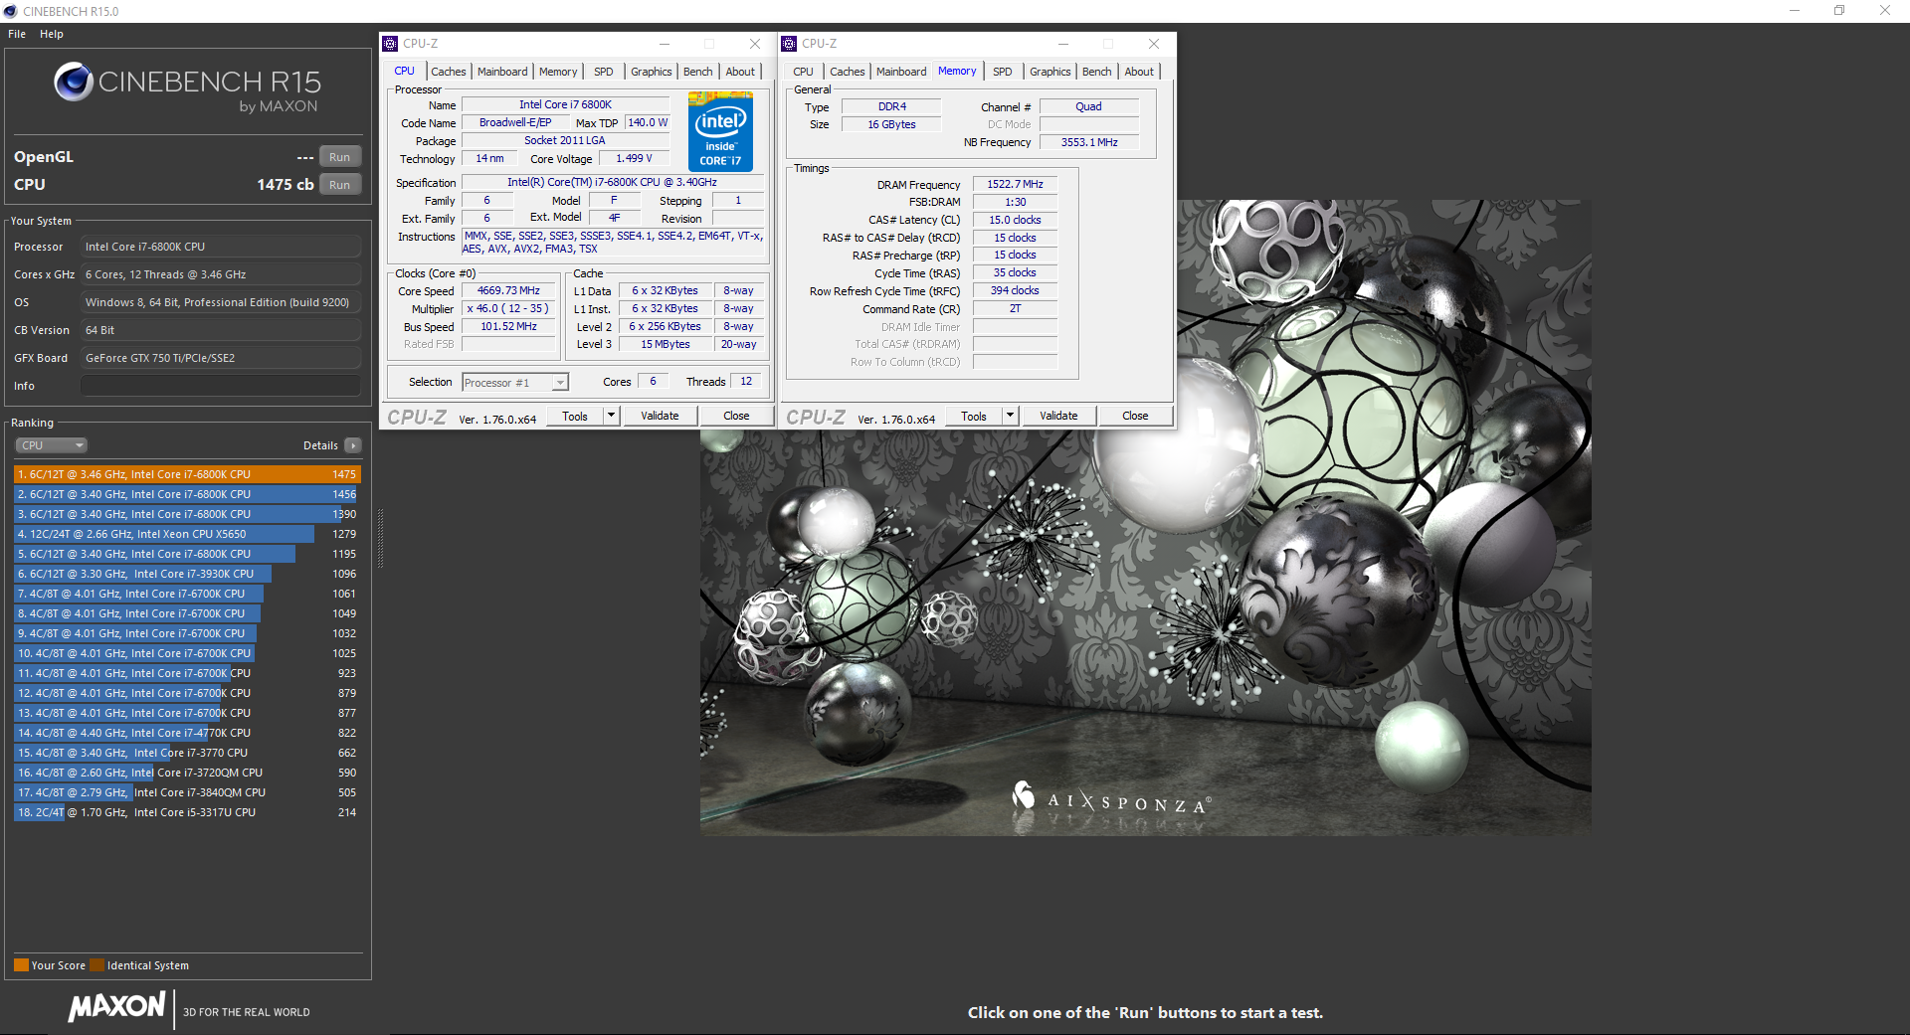Select i7-3720QM ranking entry
1910x1035 pixels.
(187, 773)
